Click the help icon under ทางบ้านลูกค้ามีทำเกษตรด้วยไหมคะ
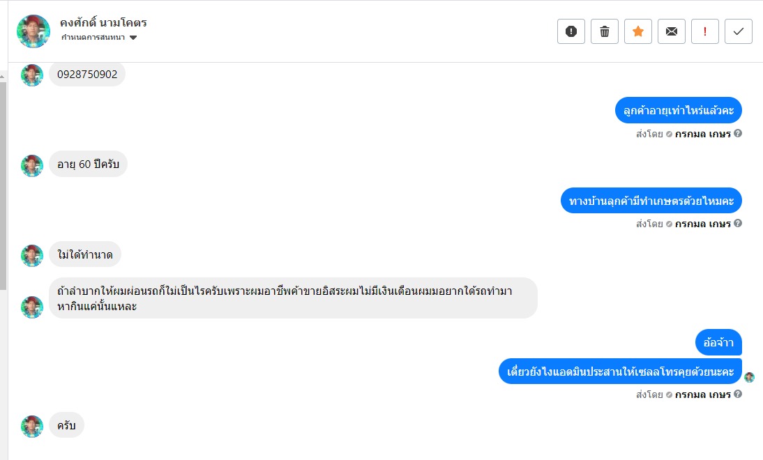763x460 pixels. point(738,224)
